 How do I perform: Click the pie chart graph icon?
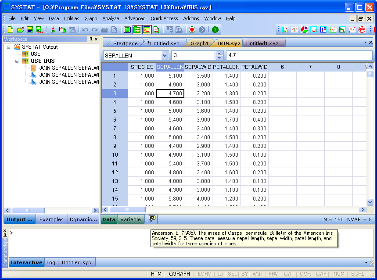pyautogui.click(x=304, y=29)
